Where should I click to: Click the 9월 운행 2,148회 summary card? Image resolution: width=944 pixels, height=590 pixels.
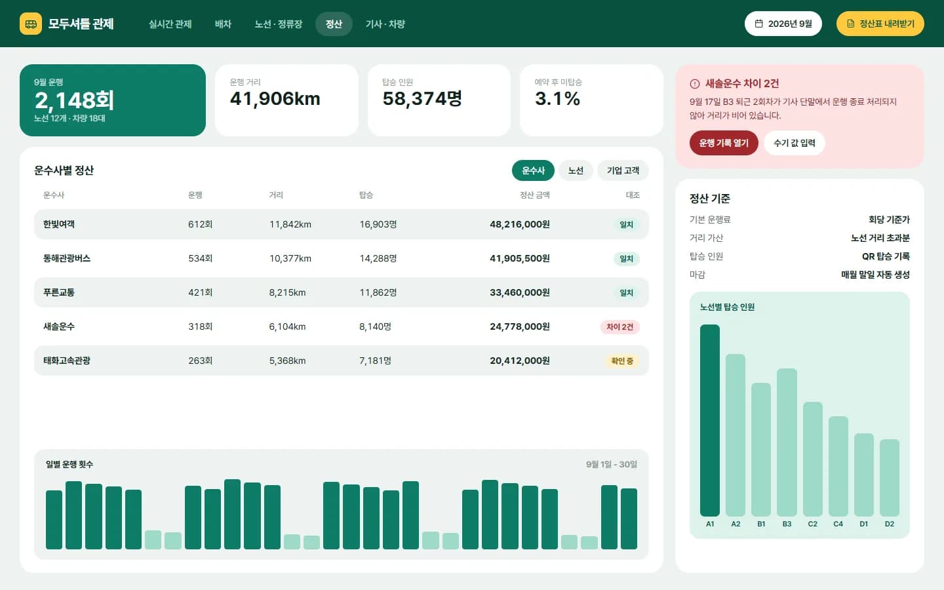113,100
